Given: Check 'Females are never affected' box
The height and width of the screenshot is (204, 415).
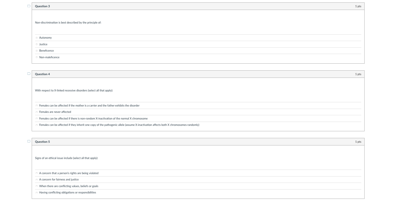Looking at the screenshot, I should [x=37, y=112].
